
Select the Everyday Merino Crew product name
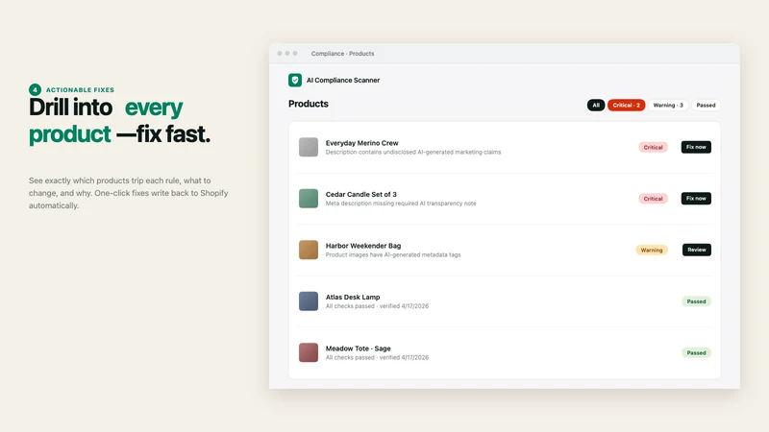(x=362, y=143)
